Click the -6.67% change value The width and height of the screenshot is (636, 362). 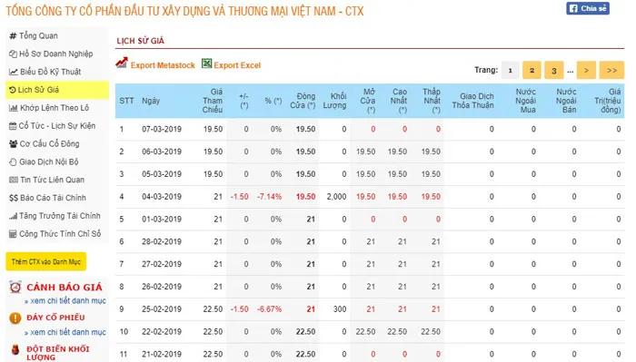[x=269, y=309]
